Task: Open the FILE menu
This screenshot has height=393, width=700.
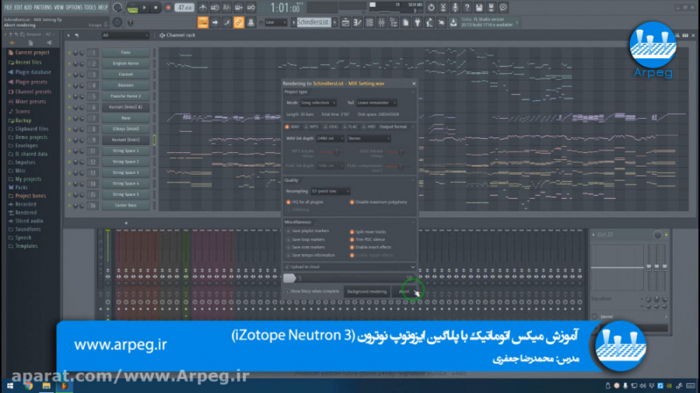Action: [9, 8]
